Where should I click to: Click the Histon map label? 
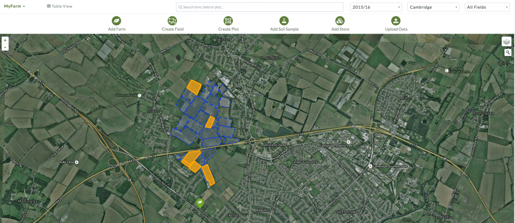point(224,39)
